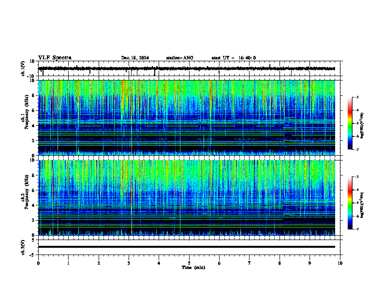Click inside the ch.1 spectrogram panel
The image size is (383, 295).
click(x=187, y=118)
